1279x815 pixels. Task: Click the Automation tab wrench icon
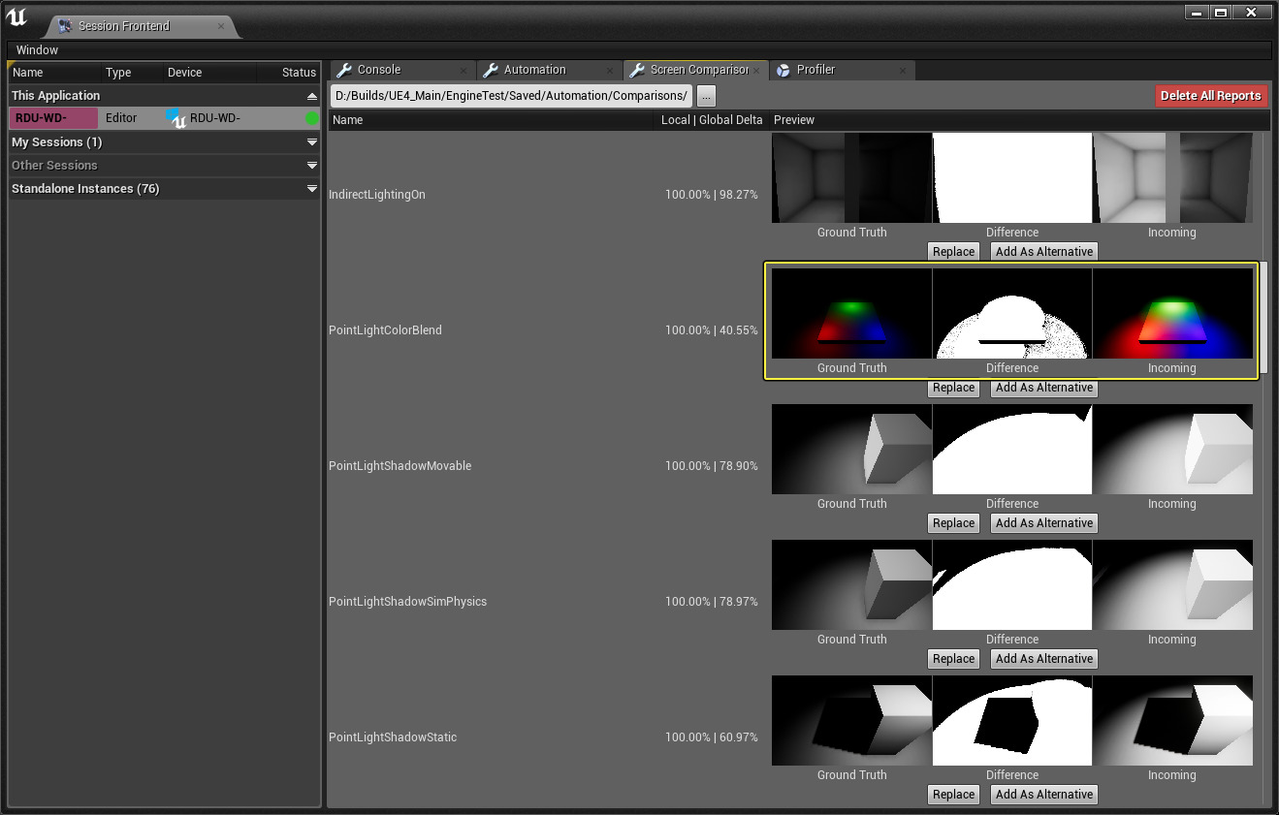tap(491, 70)
